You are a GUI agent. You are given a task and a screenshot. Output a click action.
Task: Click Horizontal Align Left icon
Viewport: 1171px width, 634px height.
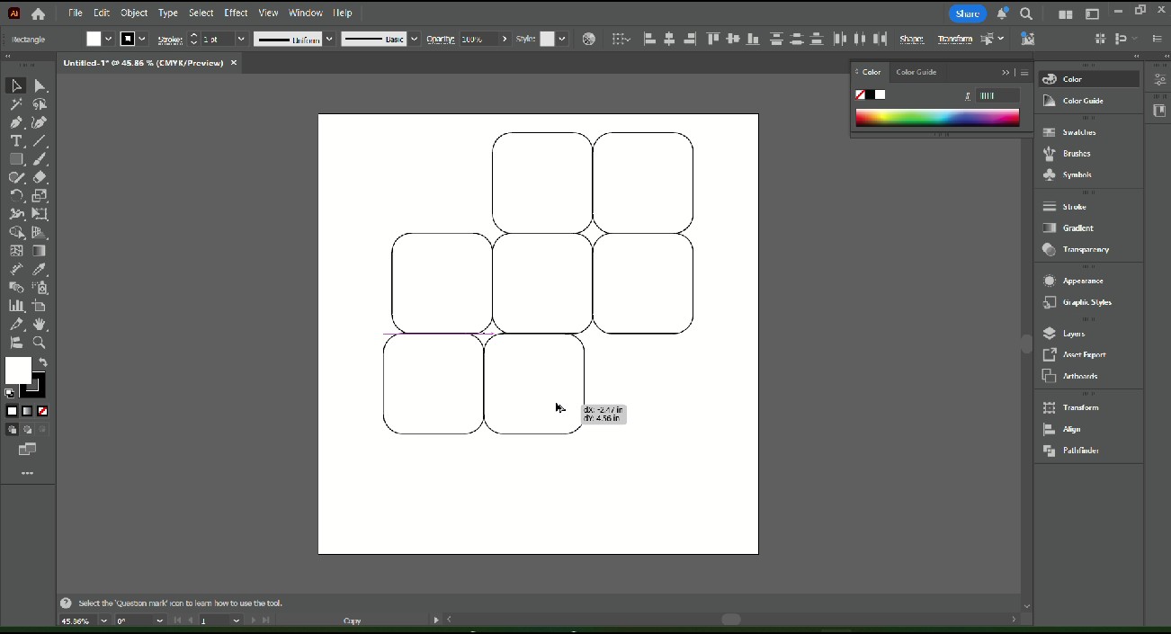649,39
